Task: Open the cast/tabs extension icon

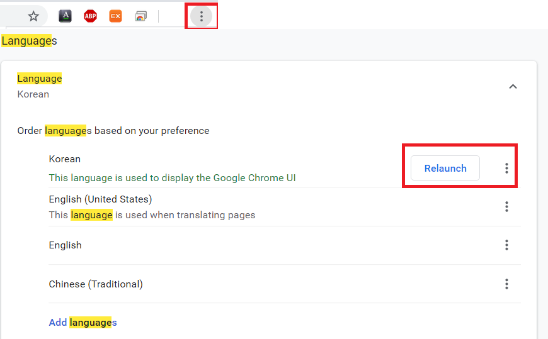Action: coord(140,16)
